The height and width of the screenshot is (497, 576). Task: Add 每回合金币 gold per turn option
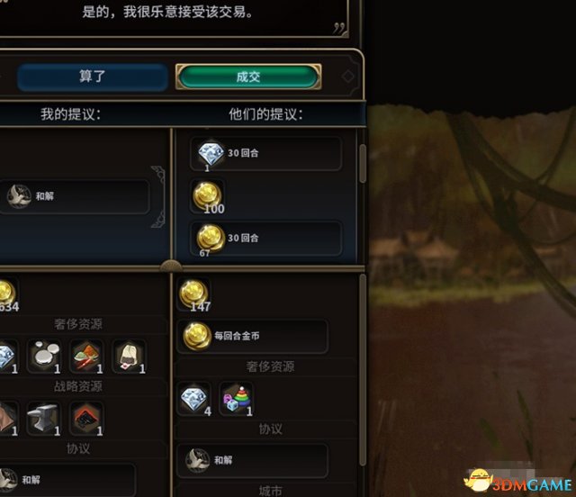pos(252,336)
